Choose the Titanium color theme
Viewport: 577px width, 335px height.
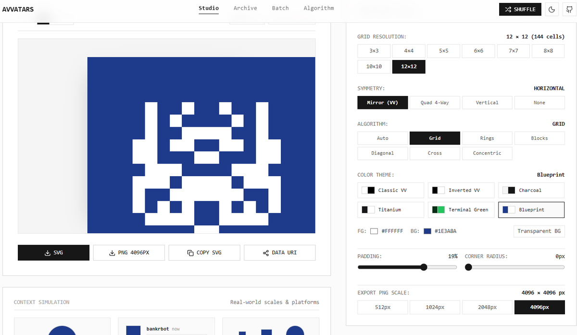coord(391,210)
